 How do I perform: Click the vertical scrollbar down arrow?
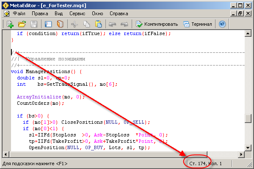click(248, 147)
